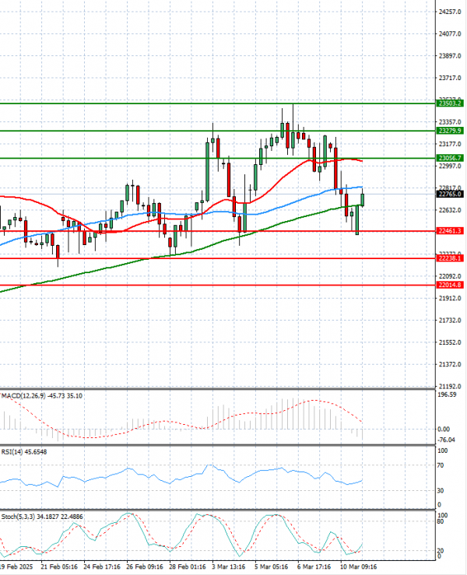Click the MACD scale value 196.59
Image resolution: width=467 pixels, height=575 pixels.
tap(448, 394)
